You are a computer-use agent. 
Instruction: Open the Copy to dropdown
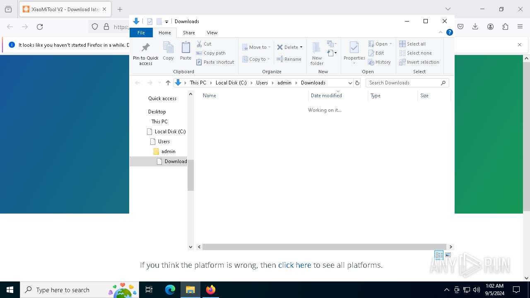click(256, 59)
